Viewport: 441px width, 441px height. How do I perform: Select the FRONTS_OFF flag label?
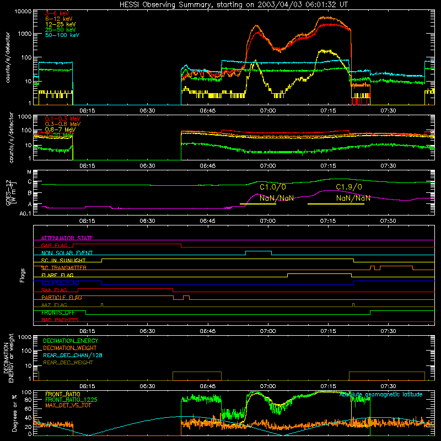point(58,313)
